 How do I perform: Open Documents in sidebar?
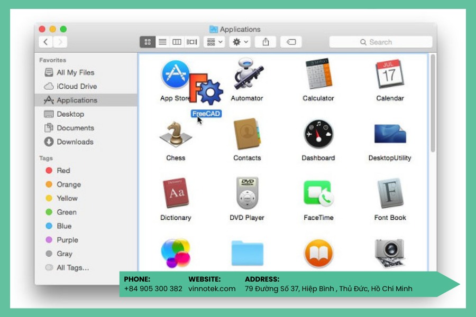point(86,128)
